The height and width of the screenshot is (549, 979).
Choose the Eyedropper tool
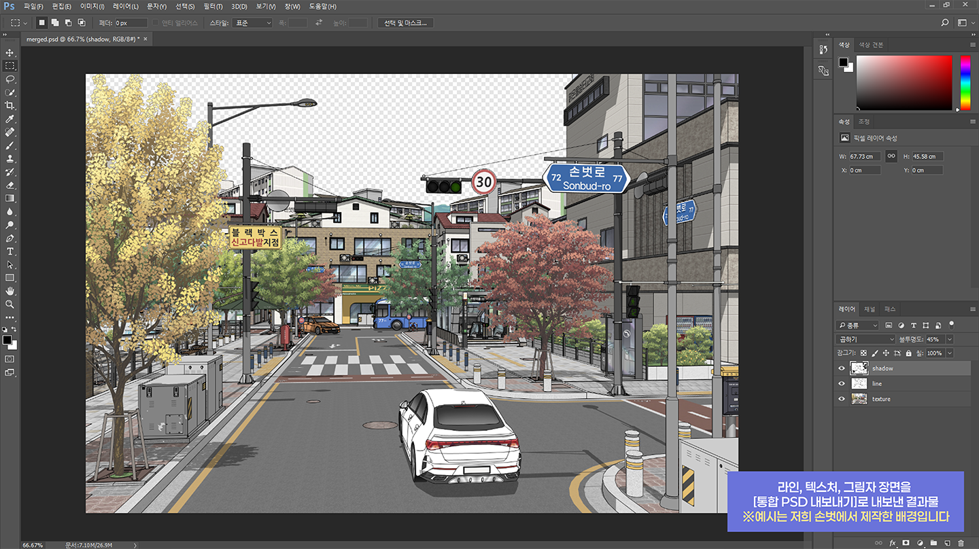click(x=10, y=119)
